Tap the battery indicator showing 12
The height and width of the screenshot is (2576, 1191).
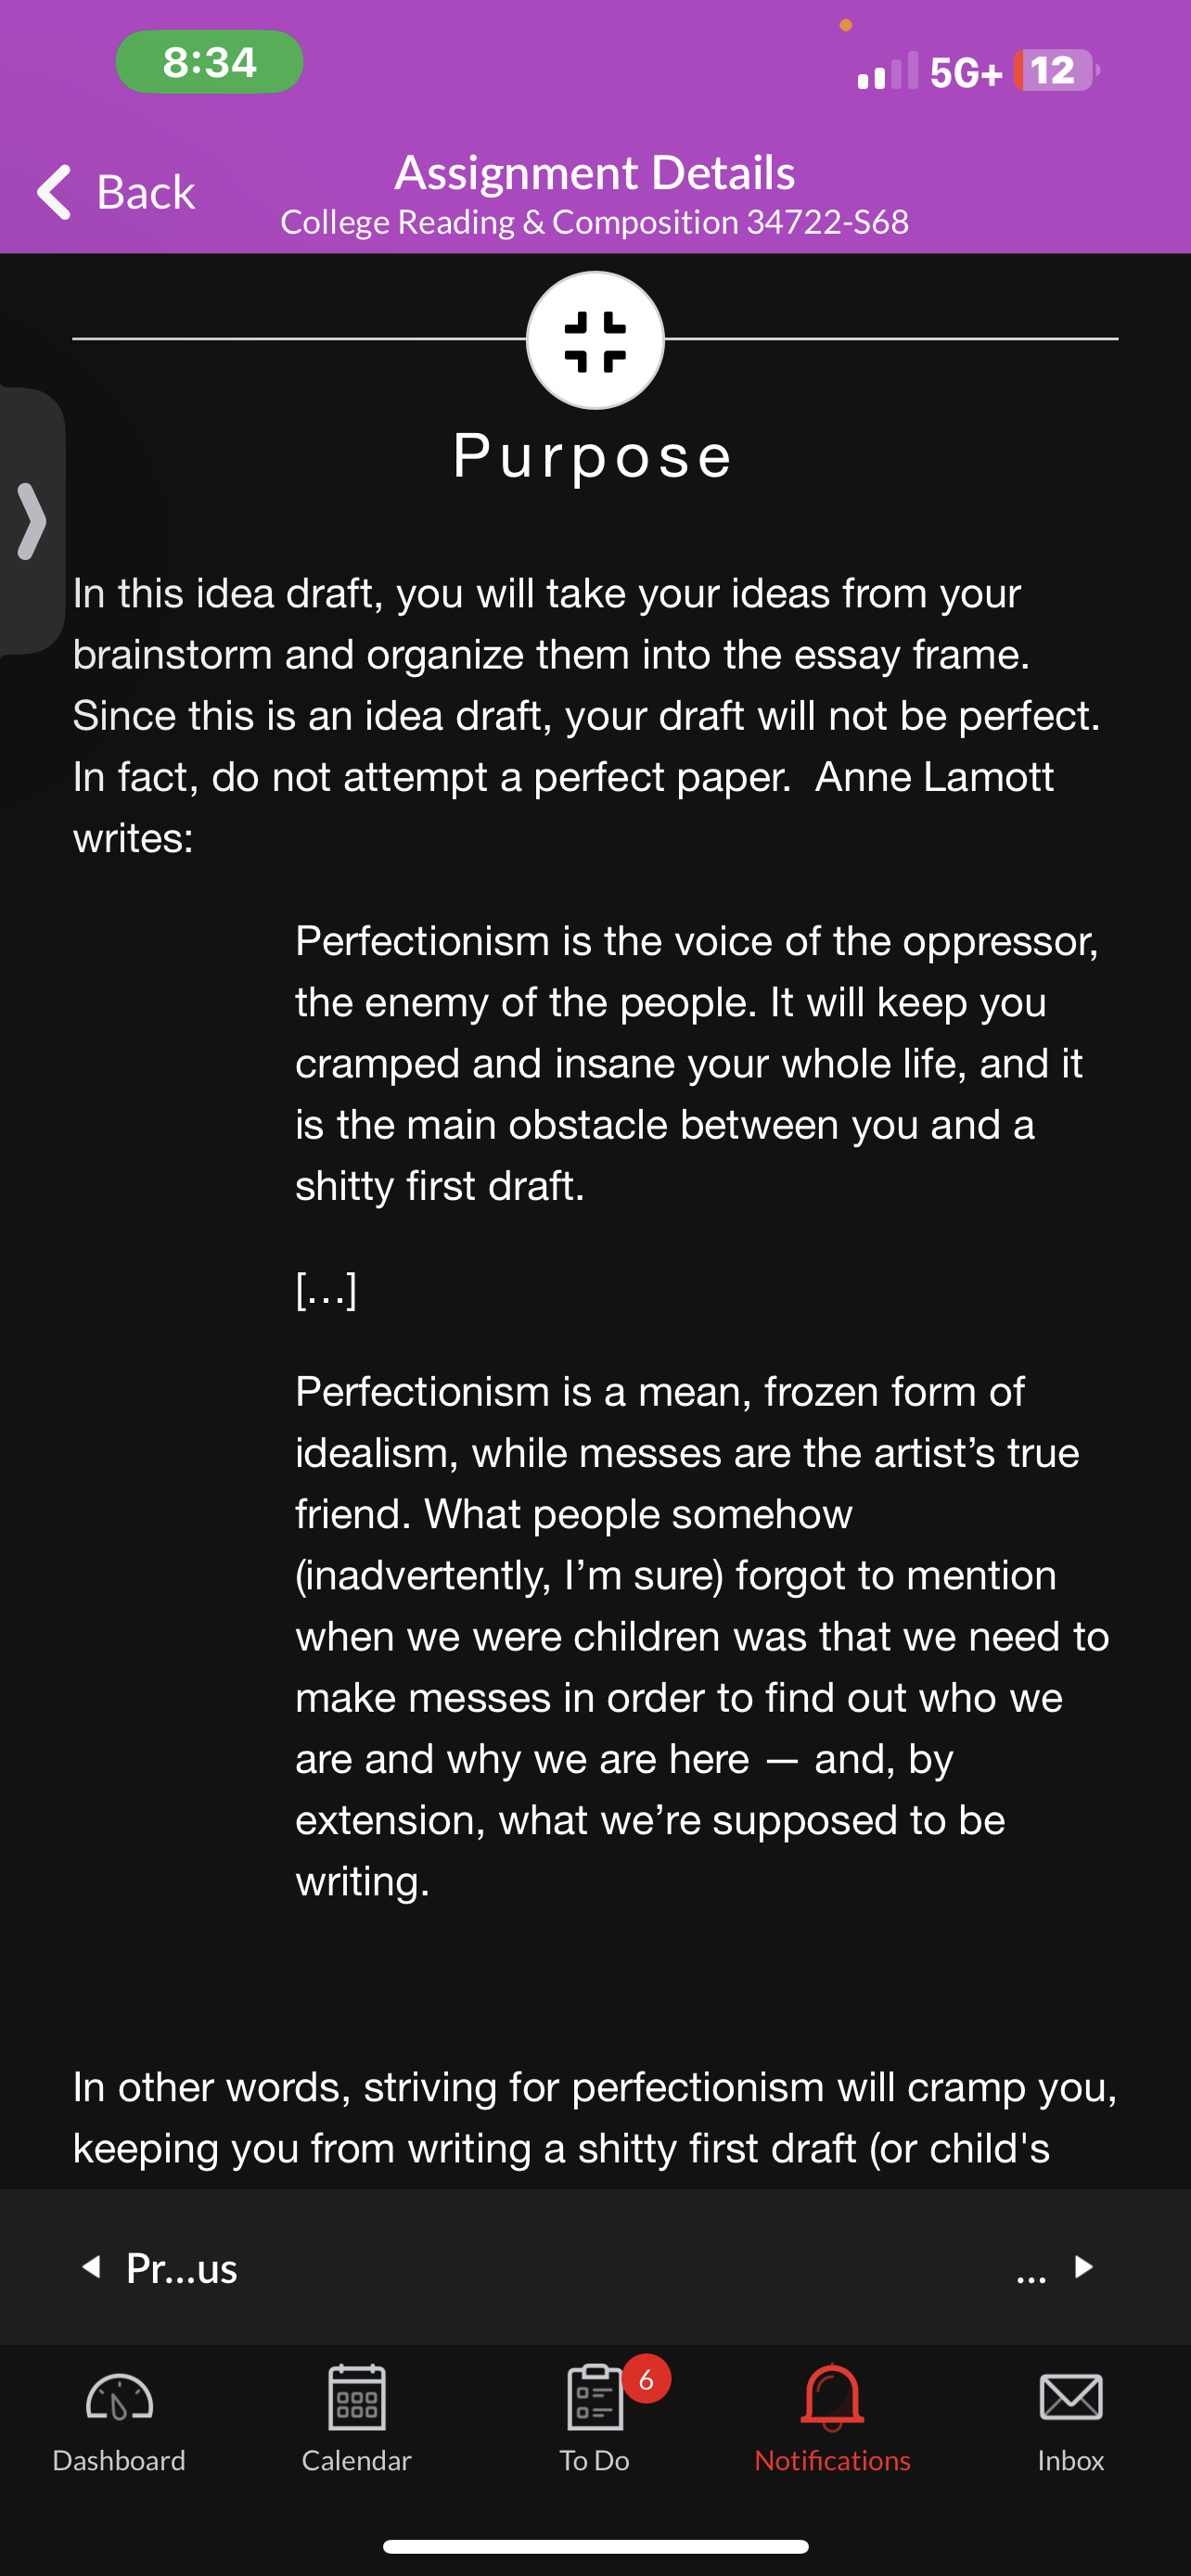click(x=1056, y=70)
